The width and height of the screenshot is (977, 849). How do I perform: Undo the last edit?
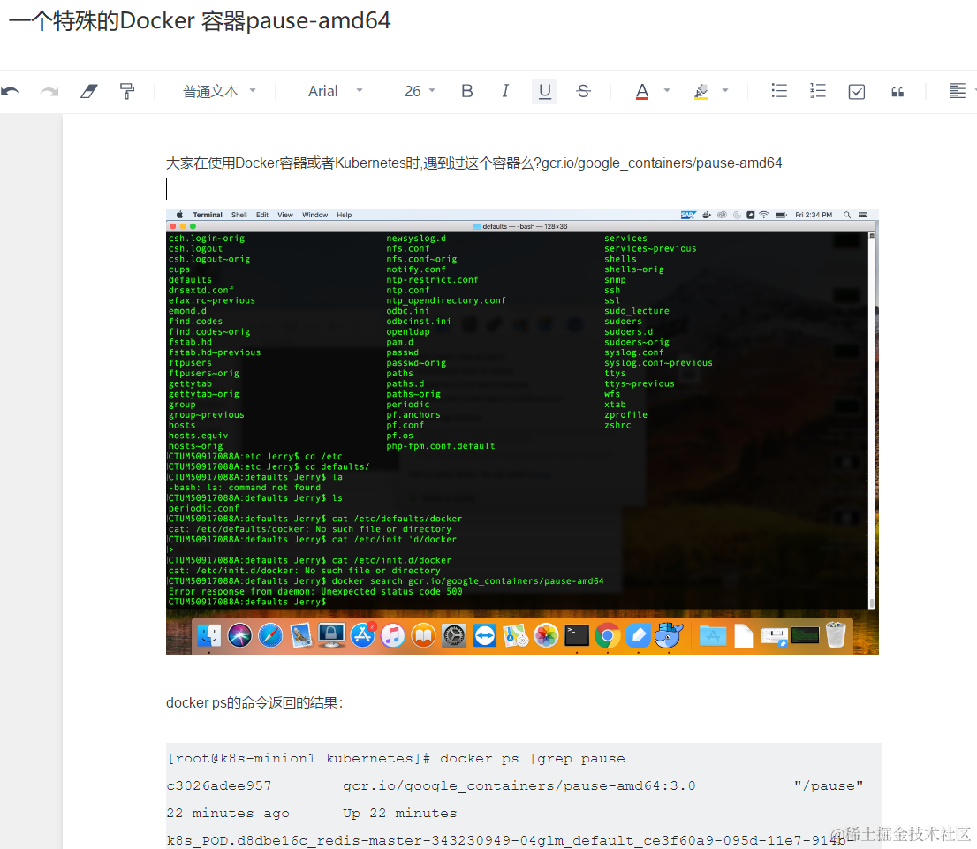tap(10, 92)
